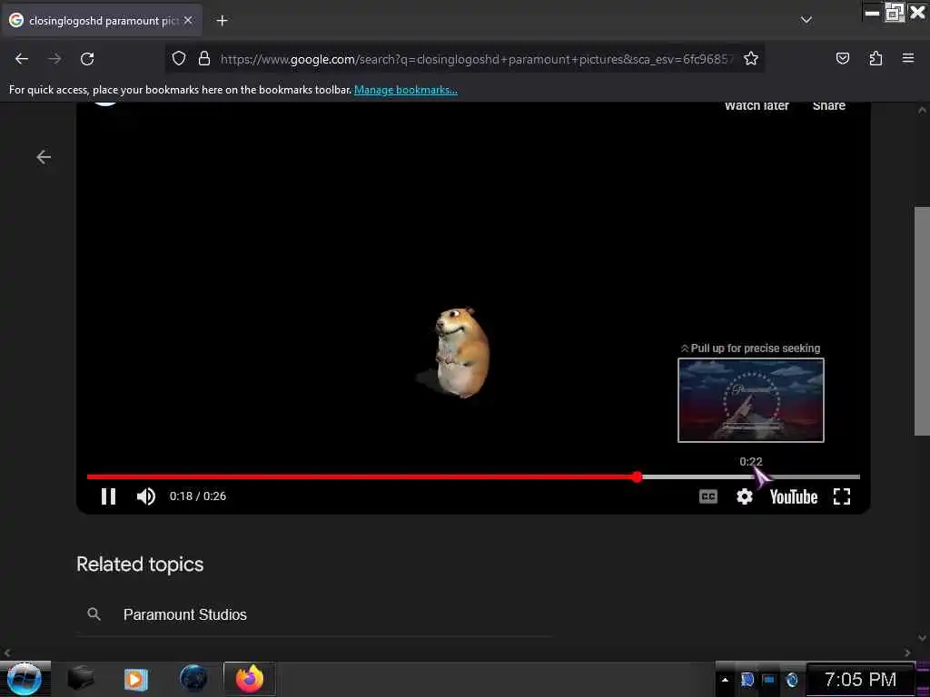This screenshot has height=697, width=930.
Task: Click scrollbar up arrow
Action: tap(922, 110)
